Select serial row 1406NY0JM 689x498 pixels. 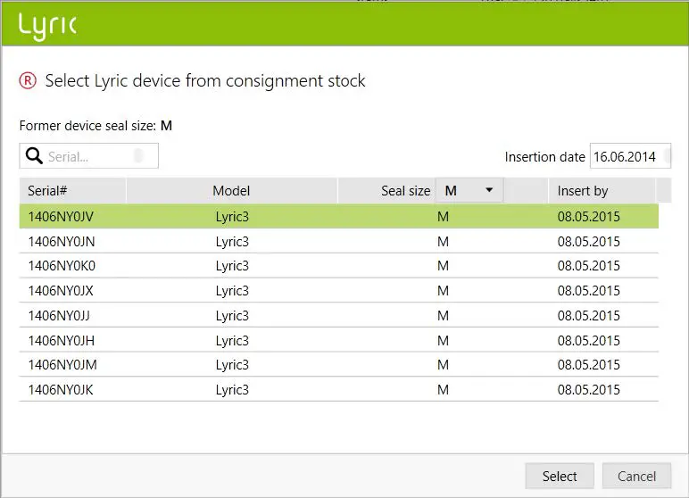[x=339, y=365]
